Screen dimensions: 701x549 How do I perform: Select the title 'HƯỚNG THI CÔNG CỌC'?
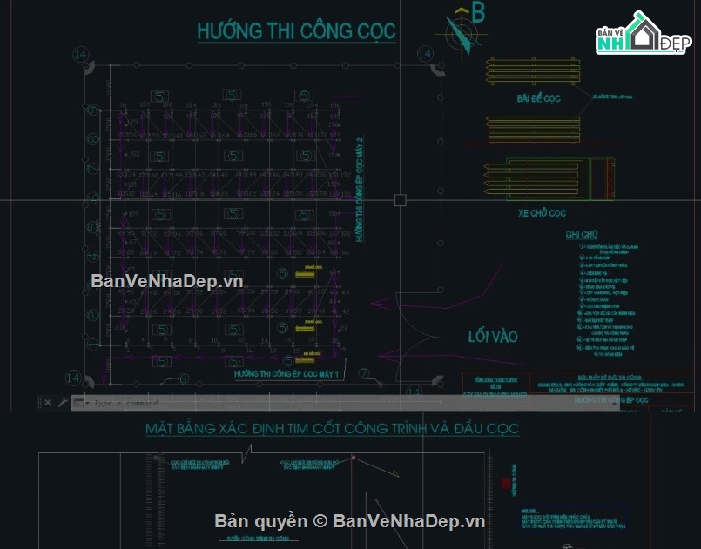coord(296,30)
